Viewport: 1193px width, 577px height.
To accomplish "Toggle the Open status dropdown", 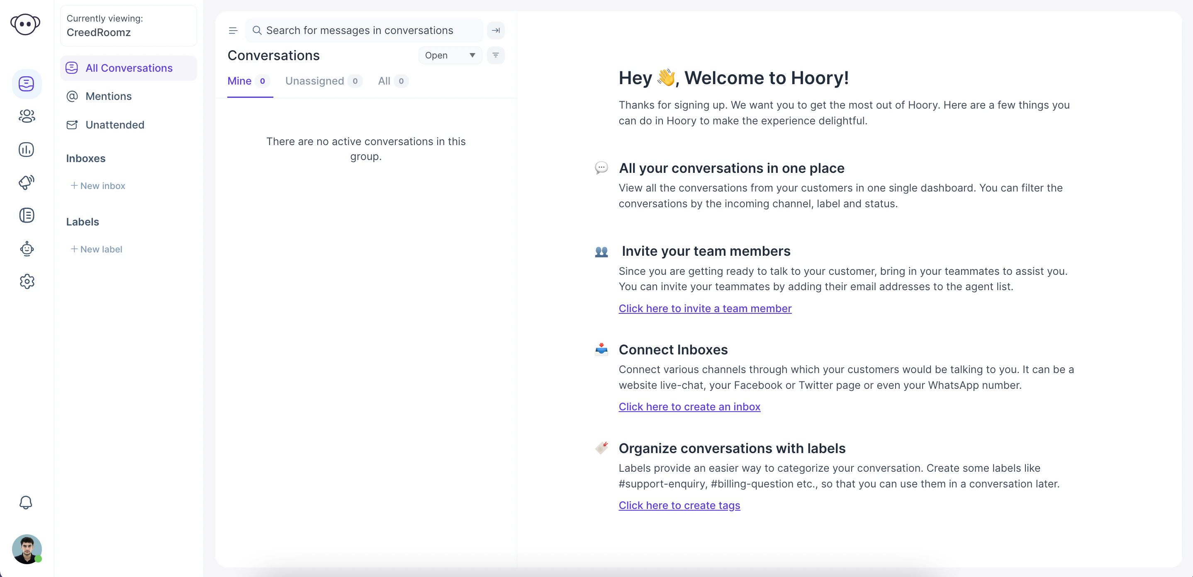I will tap(449, 55).
